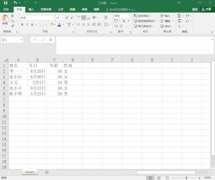Click the Format Painter brush icon

pyautogui.click(x=12, y=26)
